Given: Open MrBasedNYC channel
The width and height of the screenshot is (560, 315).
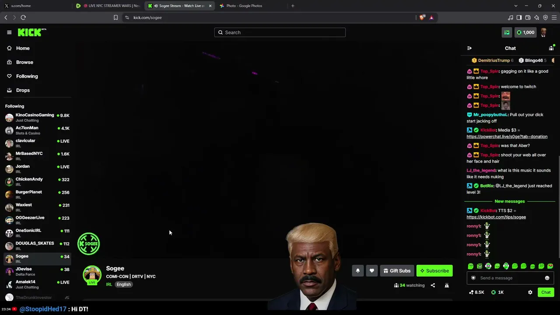Looking at the screenshot, I should (37, 156).
